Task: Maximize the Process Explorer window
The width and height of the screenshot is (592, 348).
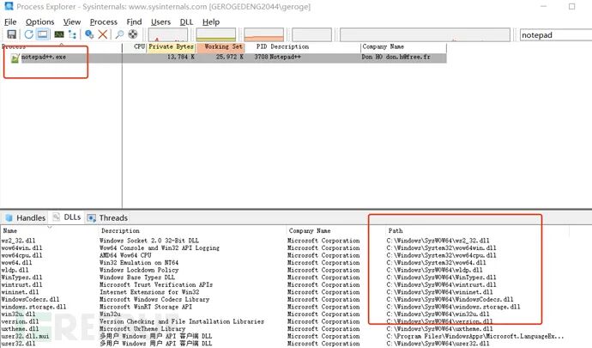Action: pos(571,6)
